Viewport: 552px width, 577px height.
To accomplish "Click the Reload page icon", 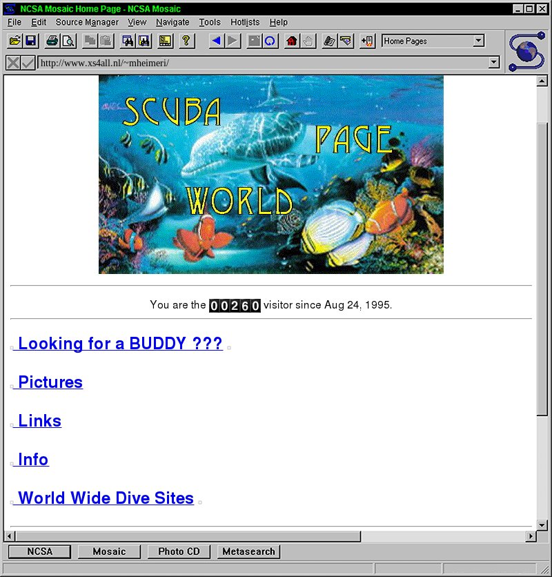I will (x=270, y=41).
